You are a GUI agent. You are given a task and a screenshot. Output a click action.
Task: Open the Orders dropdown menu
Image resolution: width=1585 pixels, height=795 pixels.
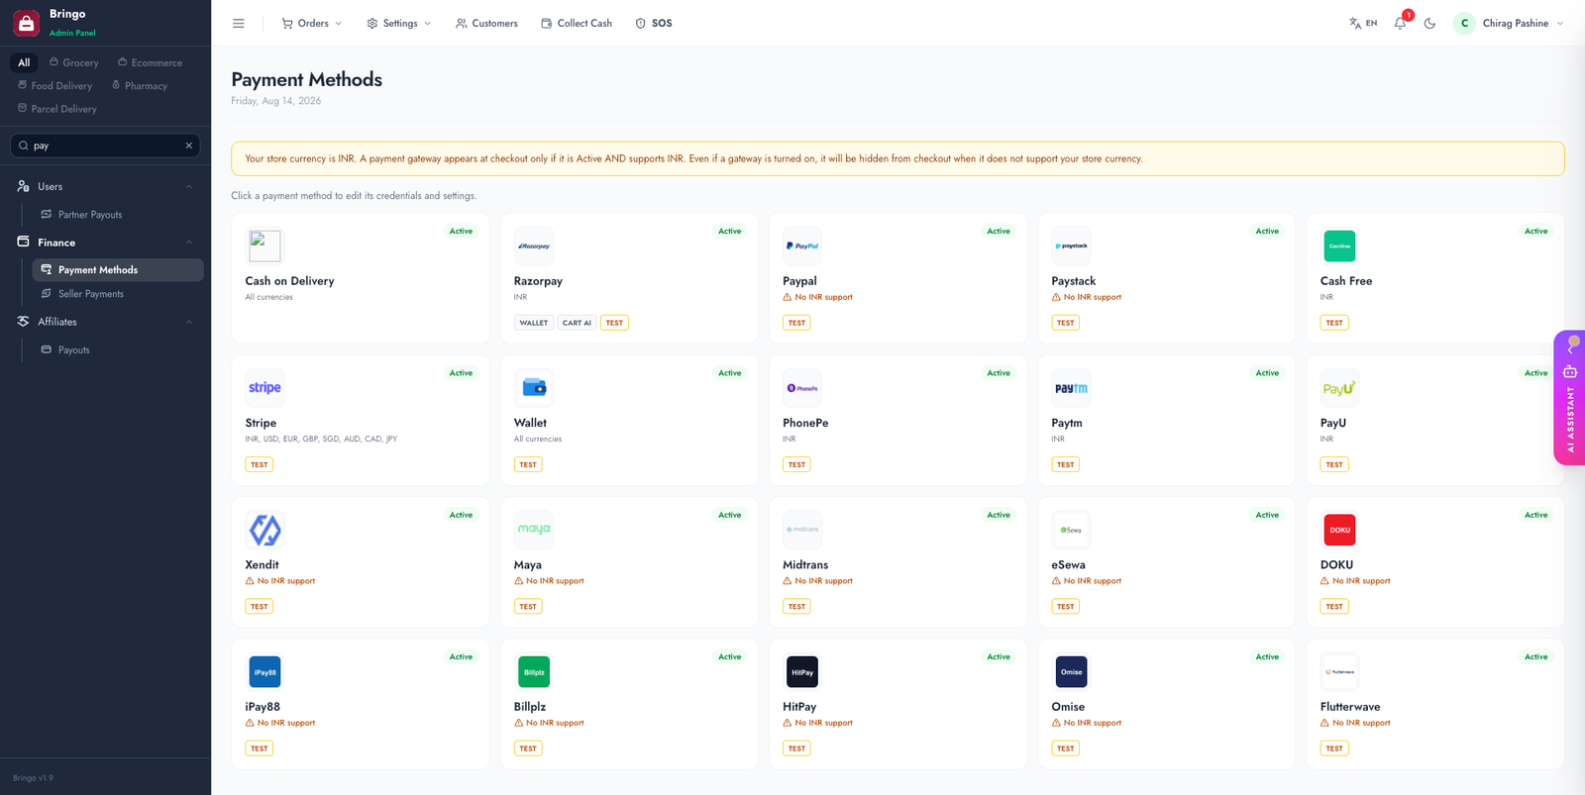[311, 23]
